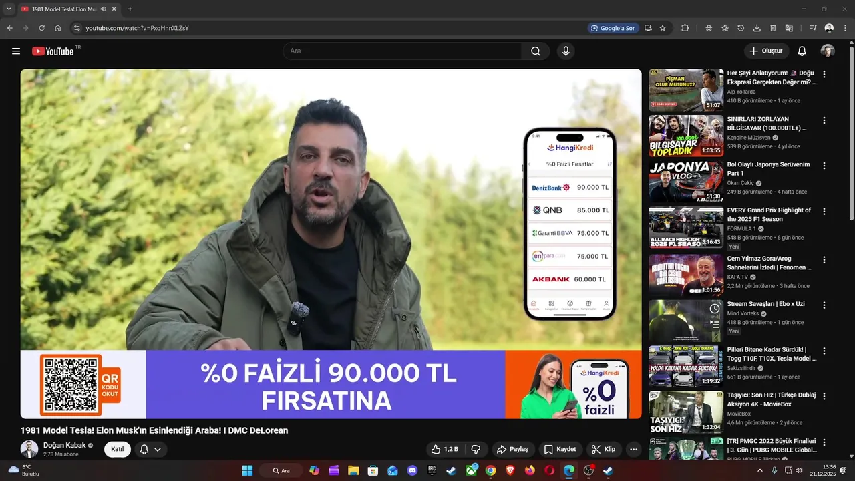Screen dimensions: 855x481
Task: Open browser extensions puzzle icon
Action: click(685, 28)
